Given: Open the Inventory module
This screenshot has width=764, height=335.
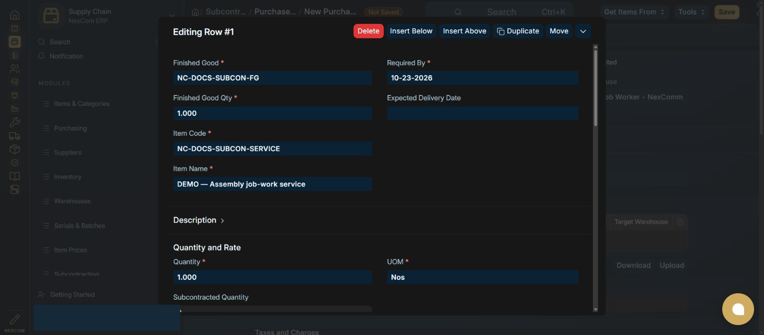Looking at the screenshot, I should tap(68, 177).
